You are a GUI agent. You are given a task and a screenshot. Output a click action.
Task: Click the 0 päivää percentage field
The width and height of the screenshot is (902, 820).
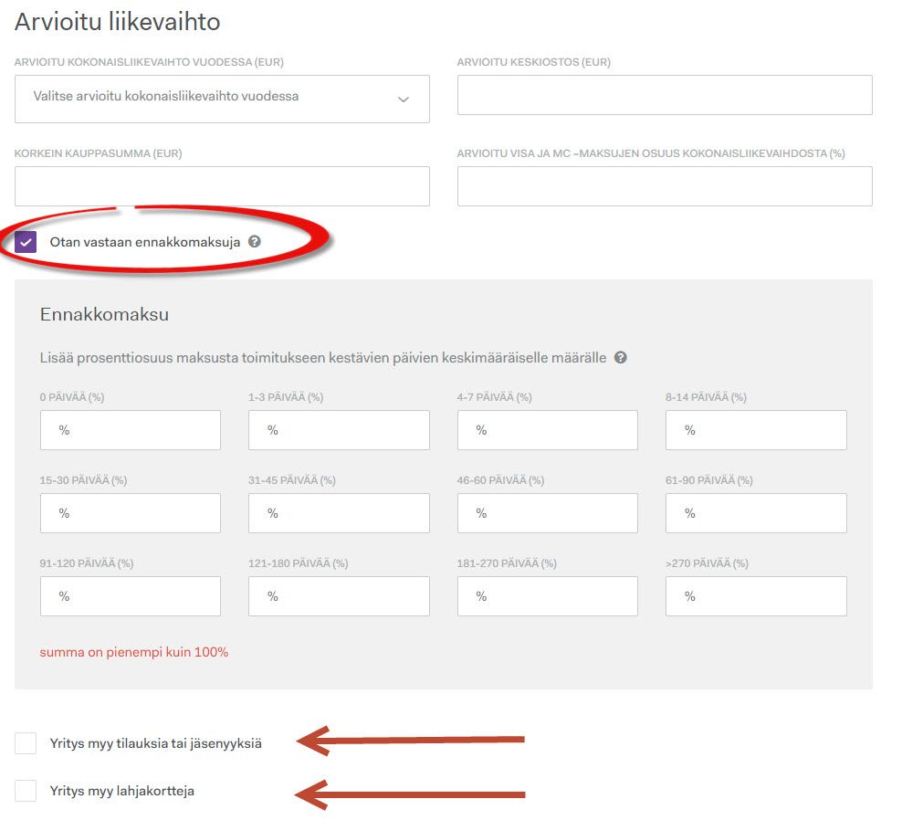[131, 430]
